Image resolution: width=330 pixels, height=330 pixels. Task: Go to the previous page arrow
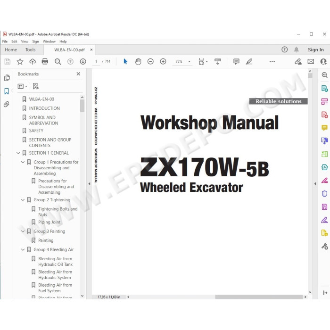(70, 61)
